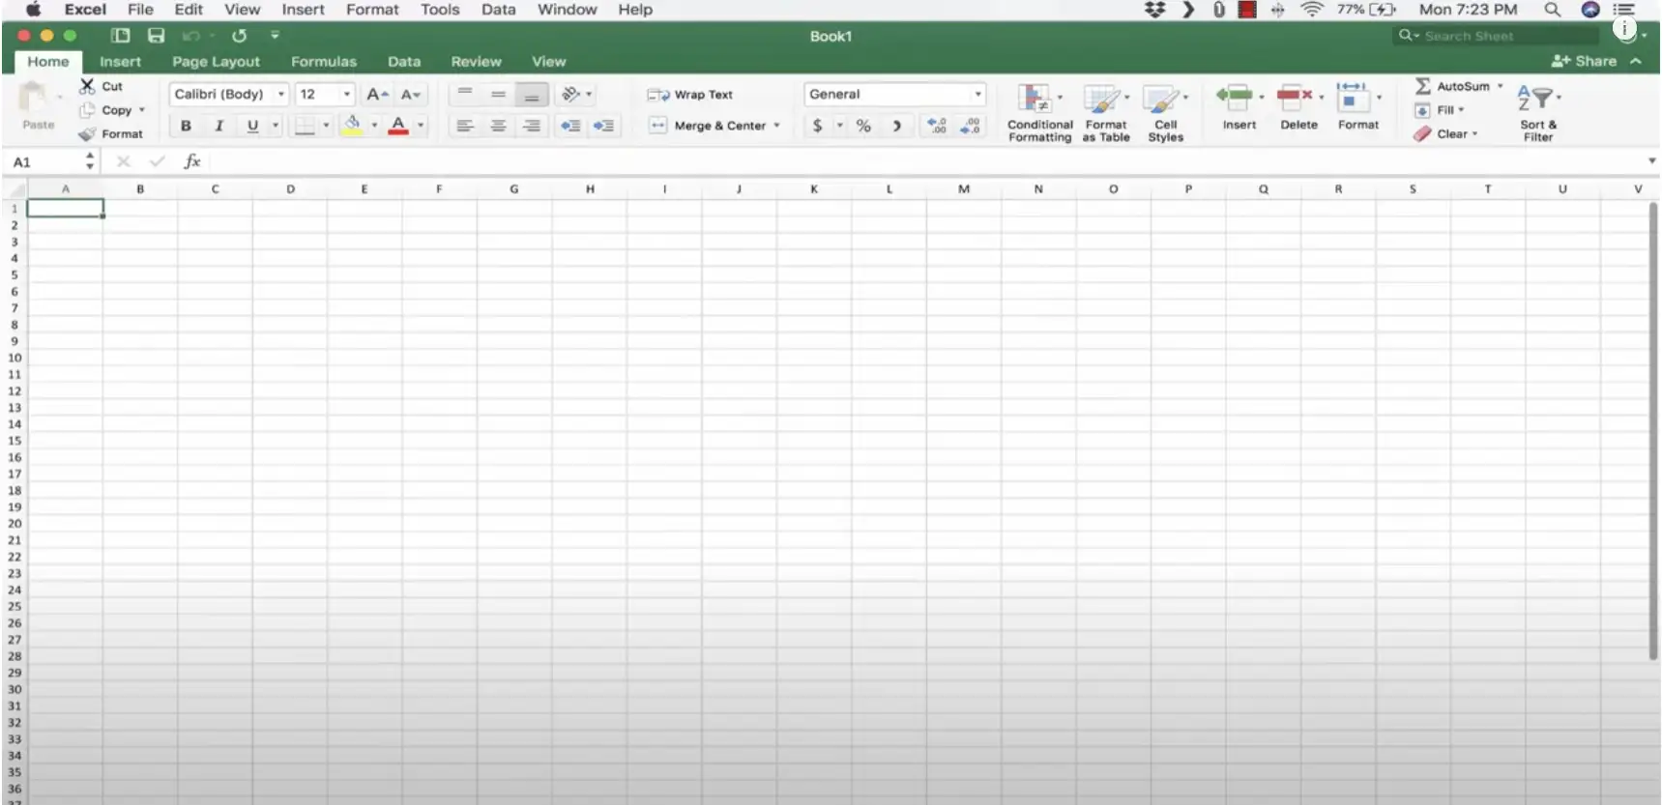Screen dimensions: 1662x805
Task: Open the Tools menu in menu bar
Action: point(439,10)
